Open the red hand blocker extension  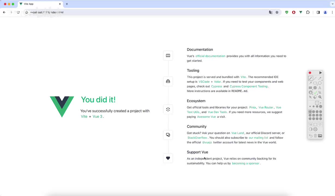coord(294,12)
